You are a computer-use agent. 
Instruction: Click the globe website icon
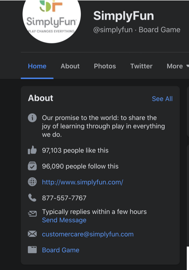[32, 182]
